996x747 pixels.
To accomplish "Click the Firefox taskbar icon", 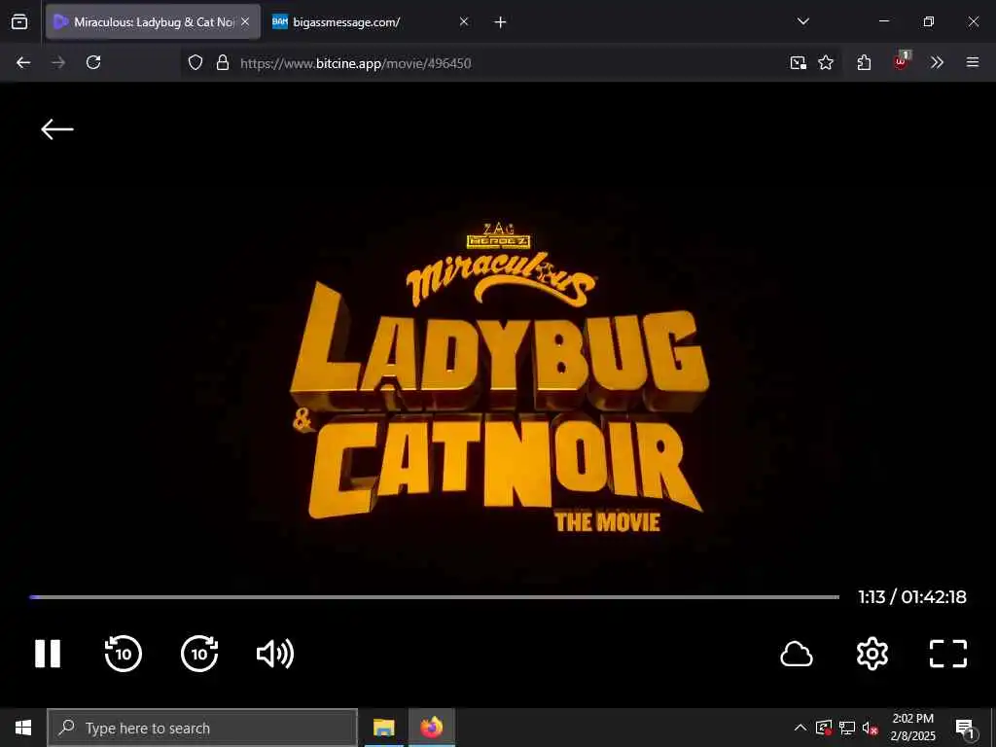I will (x=431, y=728).
